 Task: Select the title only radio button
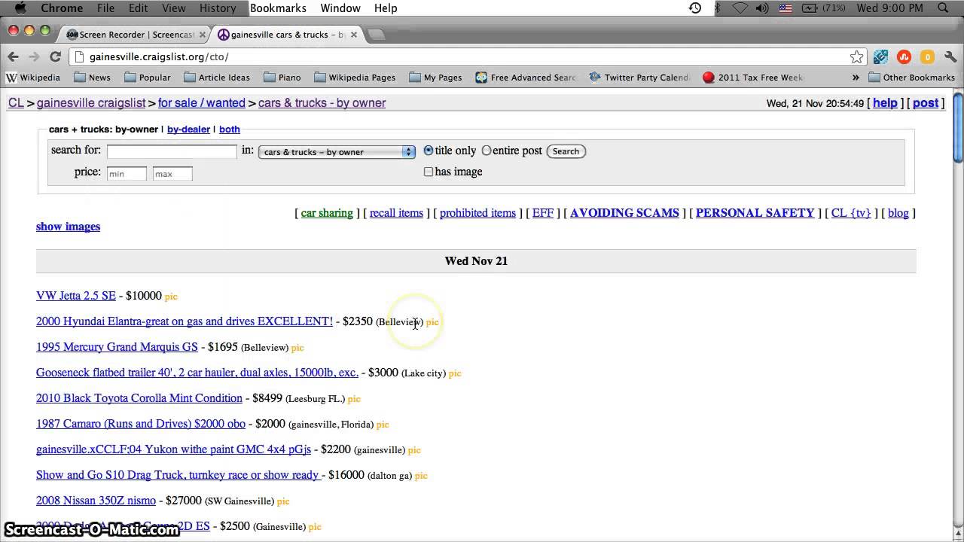[x=429, y=151]
